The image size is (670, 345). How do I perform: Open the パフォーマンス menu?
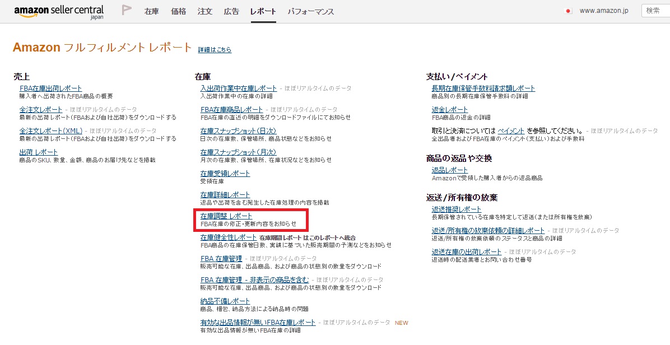click(311, 12)
